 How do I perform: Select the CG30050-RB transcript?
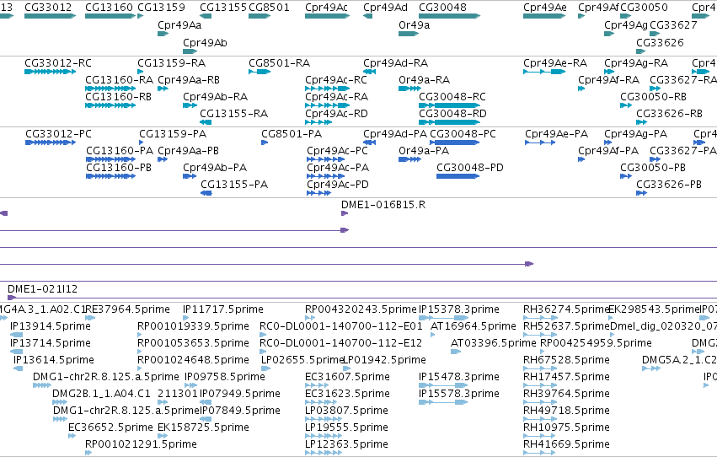(626, 105)
